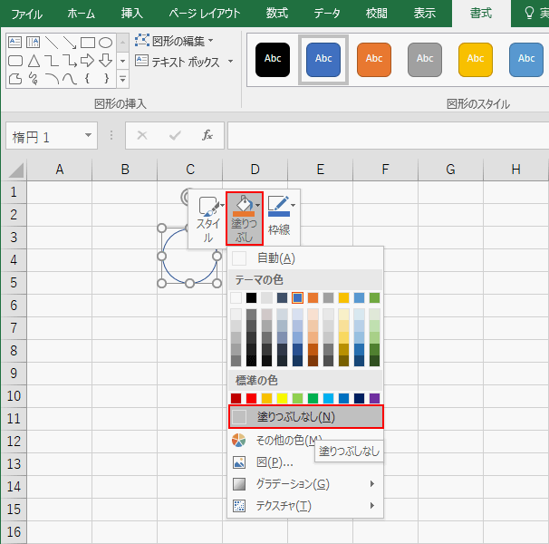Apply the yellow Abc shape style
The height and width of the screenshot is (544, 549).
pyautogui.click(x=476, y=60)
